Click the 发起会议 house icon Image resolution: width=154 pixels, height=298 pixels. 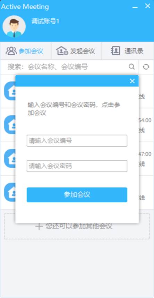[62, 51]
